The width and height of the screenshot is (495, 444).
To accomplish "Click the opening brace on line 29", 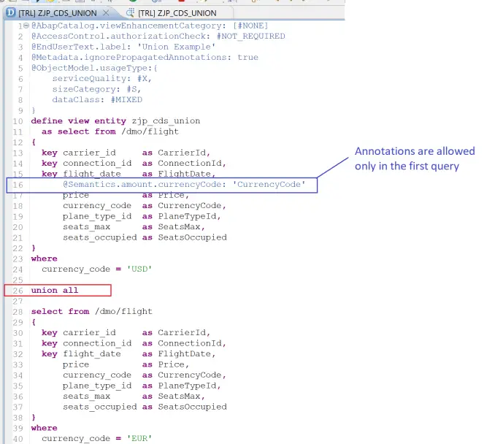I will coord(34,322).
